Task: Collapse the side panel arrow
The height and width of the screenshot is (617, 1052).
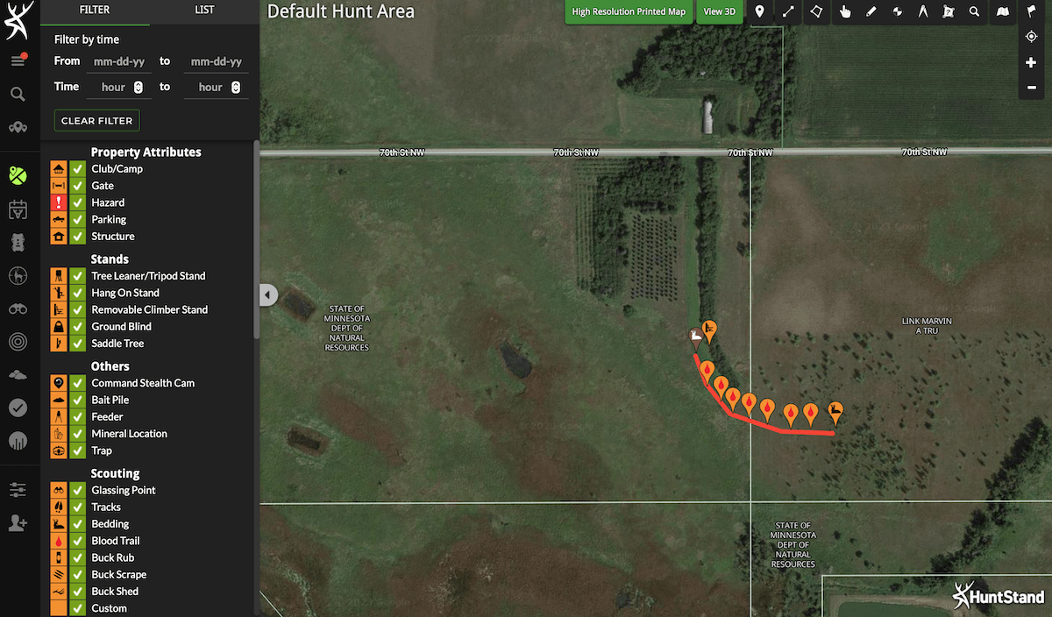Action: [268, 295]
